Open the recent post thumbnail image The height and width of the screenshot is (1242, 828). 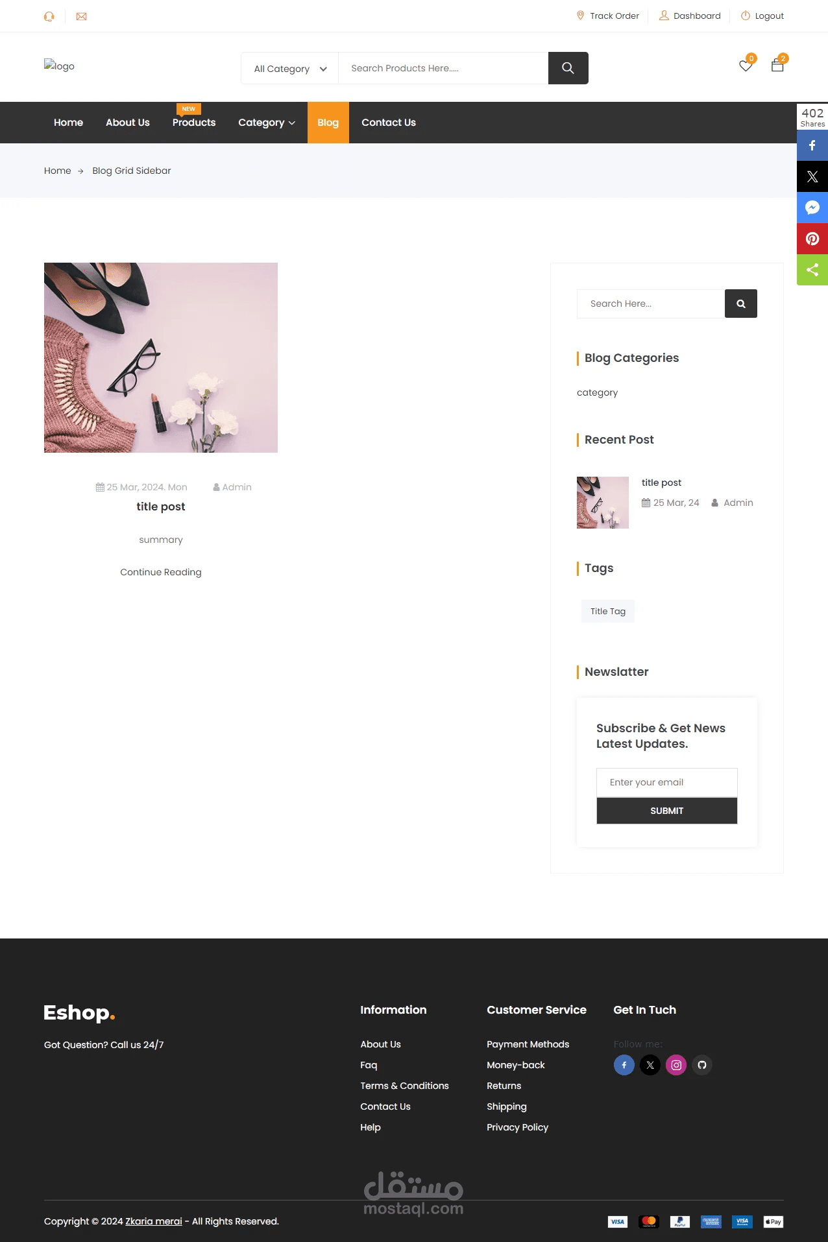[603, 503]
